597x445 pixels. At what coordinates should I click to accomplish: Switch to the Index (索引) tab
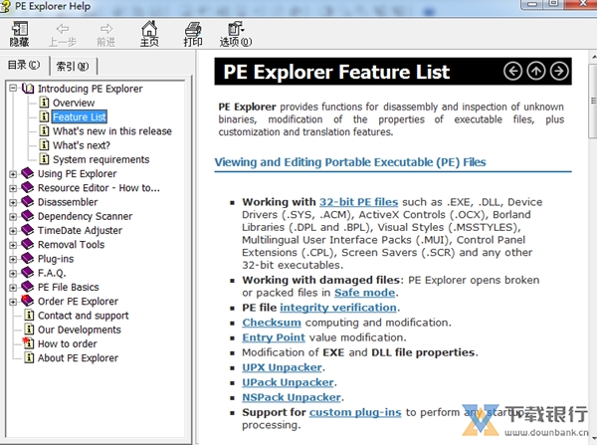73,67
